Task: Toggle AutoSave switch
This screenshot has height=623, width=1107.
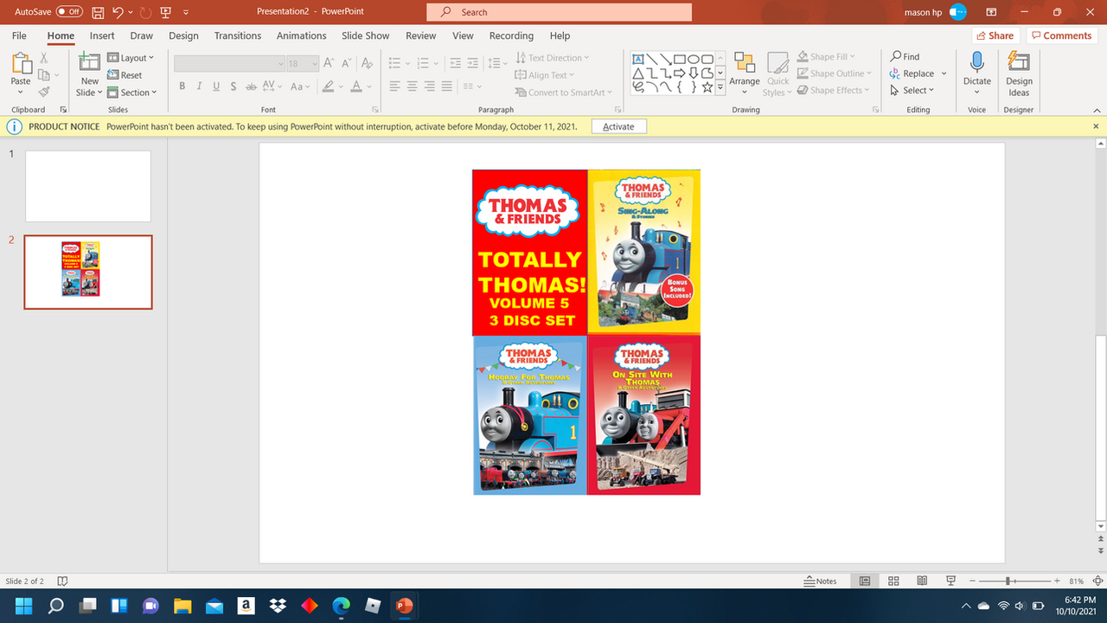Action: pyautogui.click(x=69, y=12)
